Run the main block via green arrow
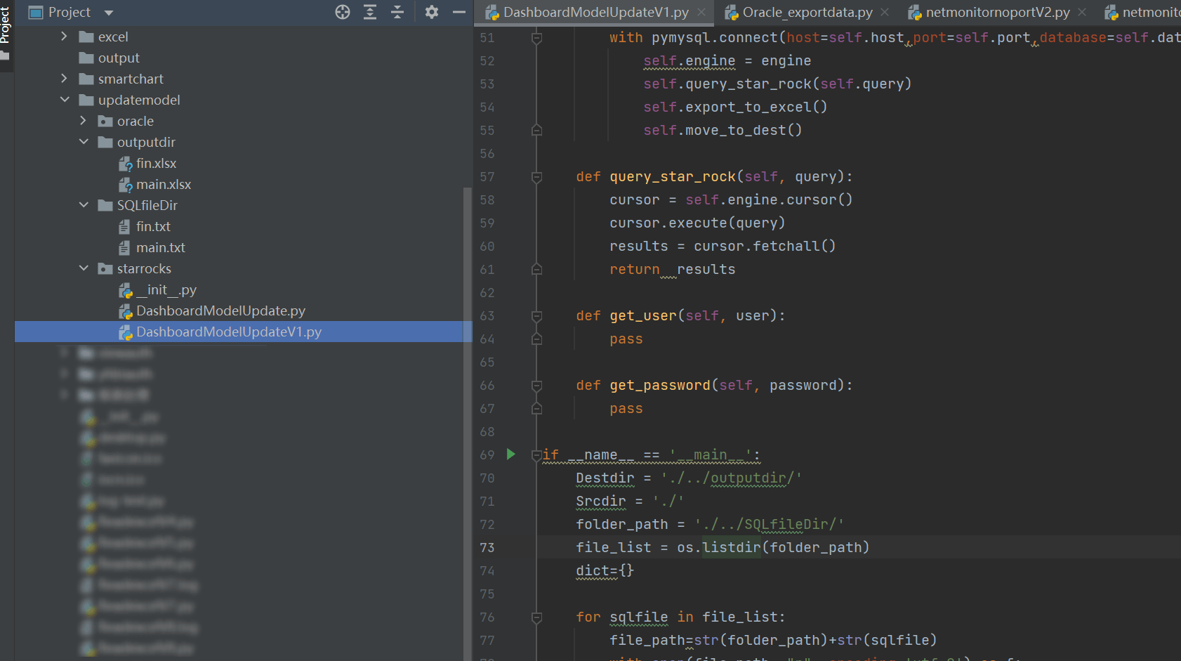 511,454
